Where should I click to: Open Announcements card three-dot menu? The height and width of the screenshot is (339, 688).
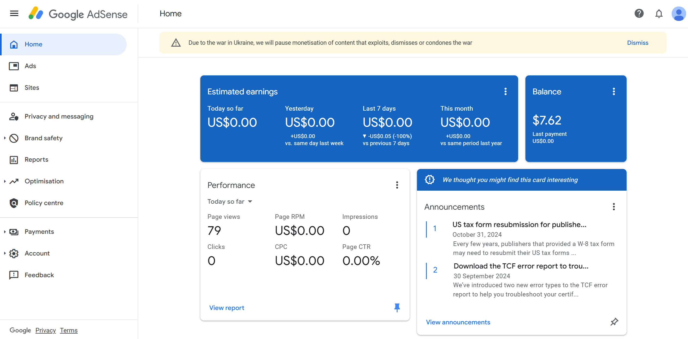click(614, 207)
